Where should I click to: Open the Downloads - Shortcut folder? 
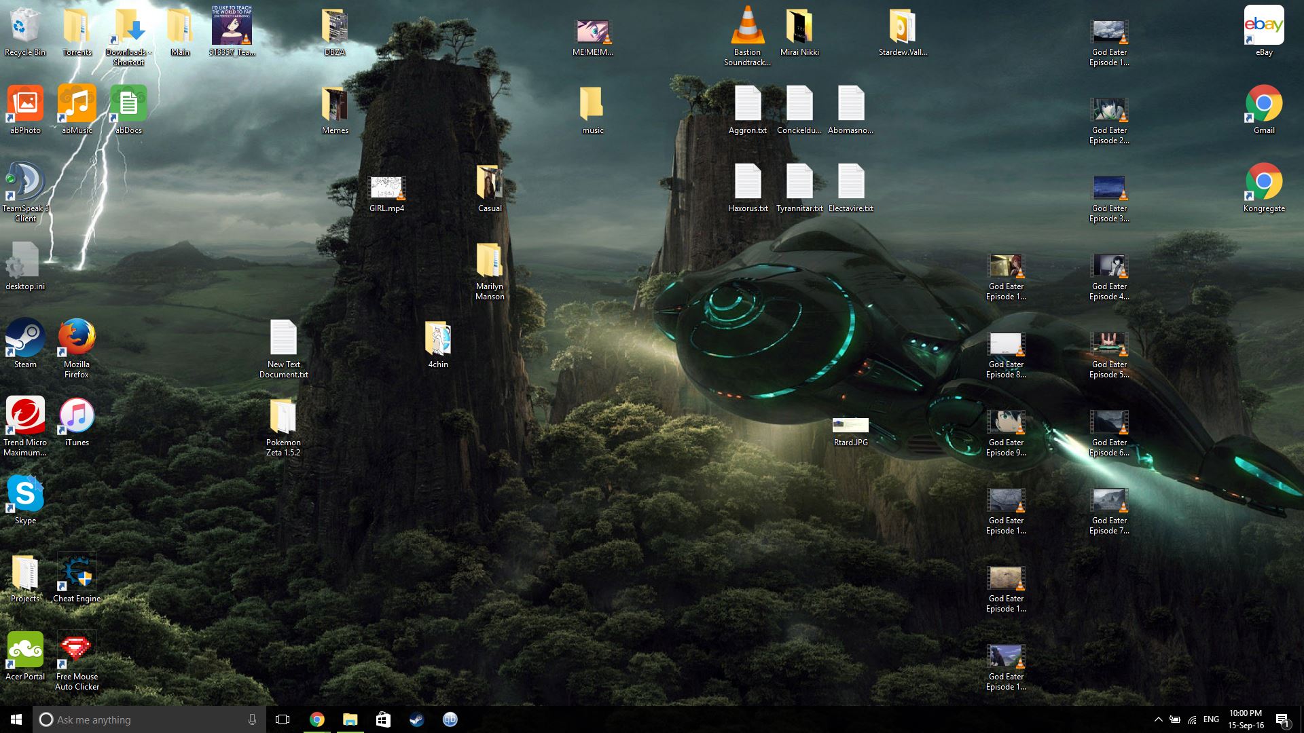(x=128, y=37)
